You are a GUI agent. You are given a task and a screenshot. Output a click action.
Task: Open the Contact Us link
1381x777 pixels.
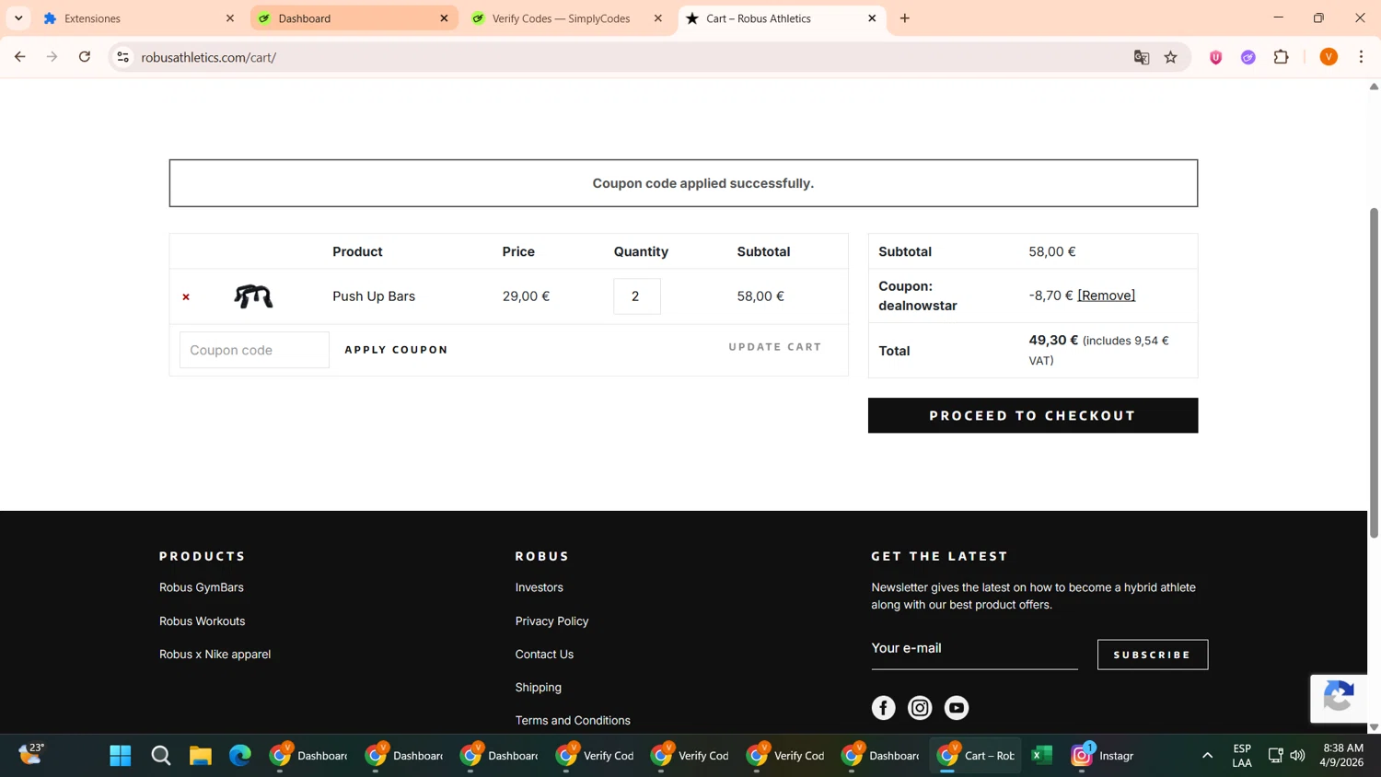click(x=544, y=655)
